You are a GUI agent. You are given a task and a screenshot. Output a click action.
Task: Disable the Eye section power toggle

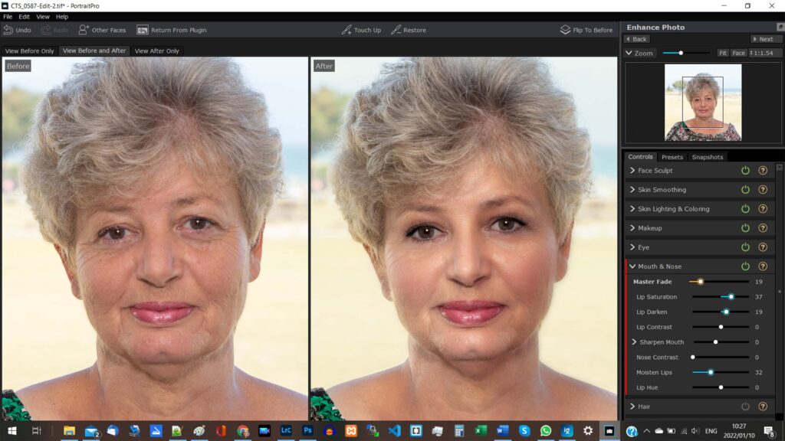745,247
